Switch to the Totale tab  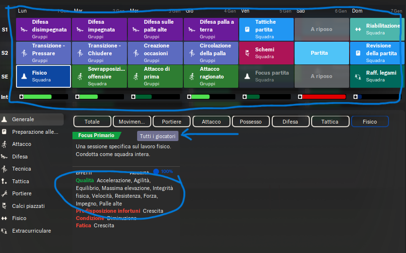pos(92,121)
